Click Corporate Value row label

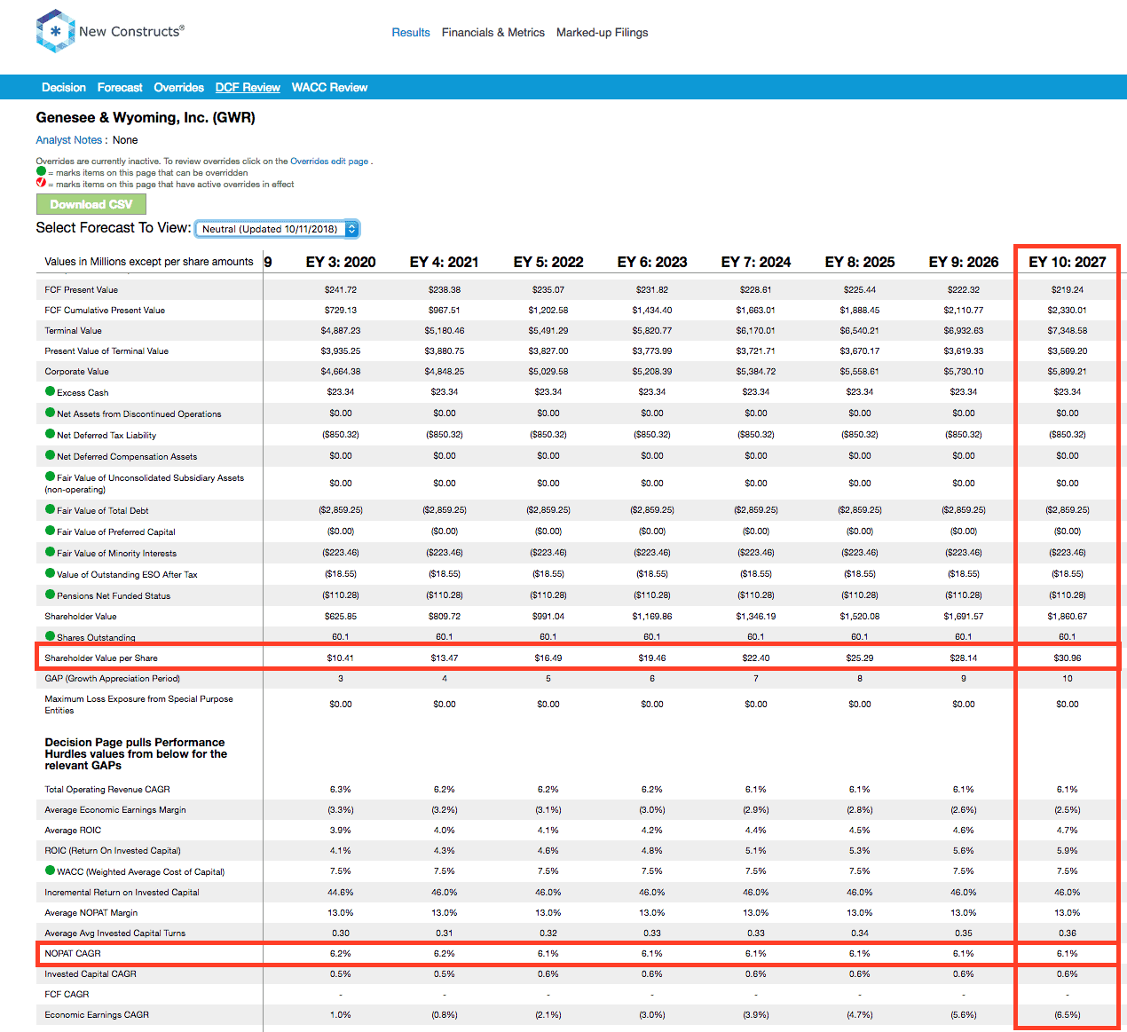click(77, 371)
